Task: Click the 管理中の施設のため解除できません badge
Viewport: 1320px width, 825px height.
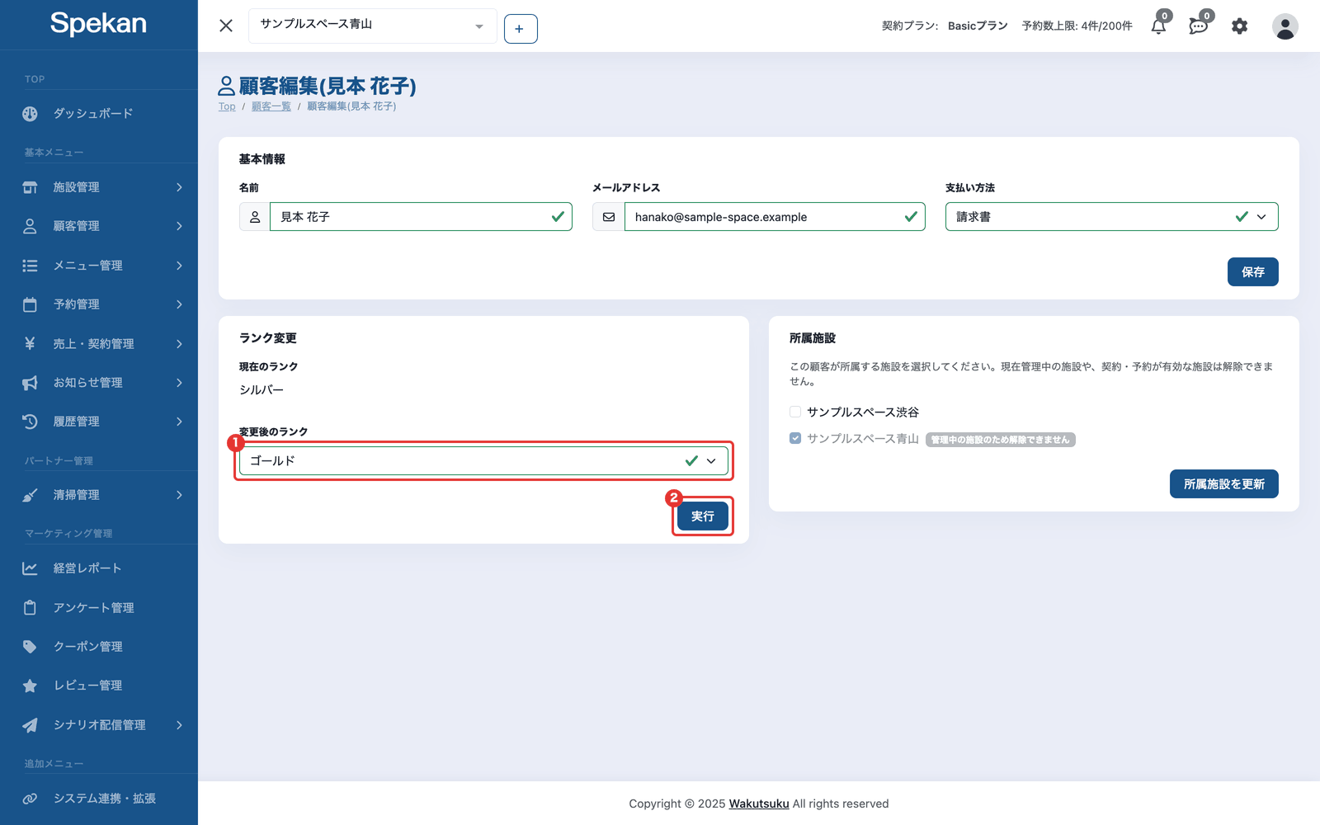Action: 1000,440
